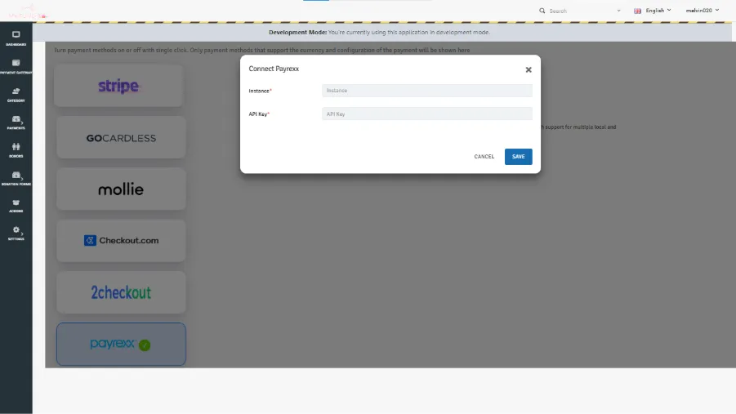Open the Actions sidebar item

[16, 206]
